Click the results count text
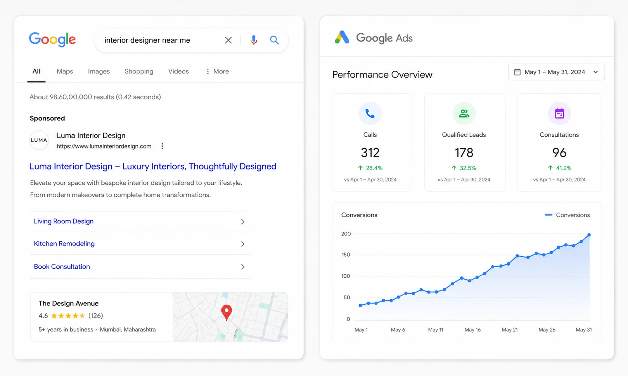 95,97
